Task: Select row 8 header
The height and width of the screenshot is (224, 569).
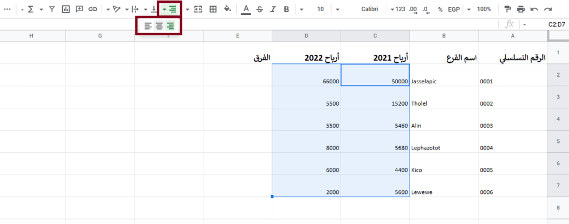Action: coord(558,208)
